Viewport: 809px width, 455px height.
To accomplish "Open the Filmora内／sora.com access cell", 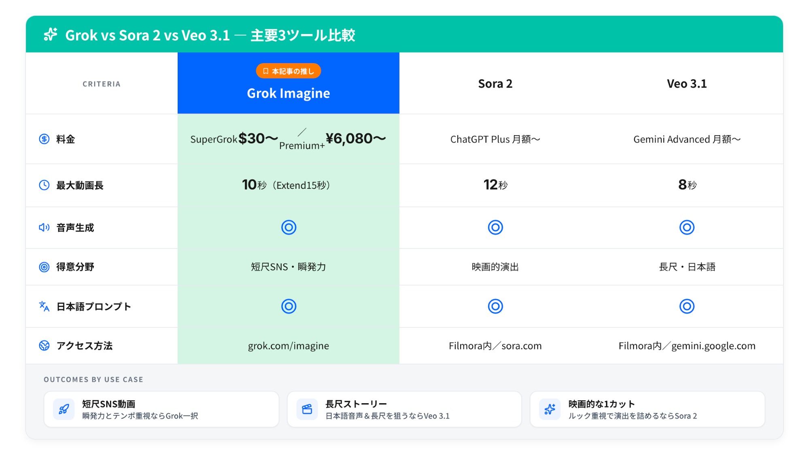I will click(x=495, y=346).
